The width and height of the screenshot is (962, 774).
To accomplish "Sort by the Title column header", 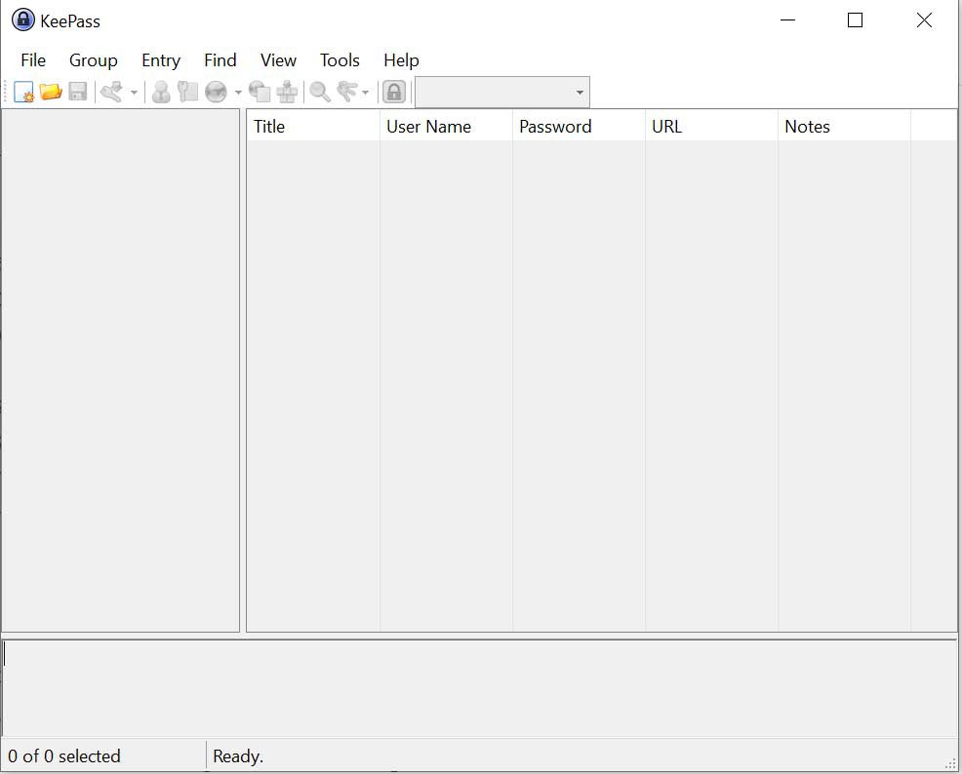I will point(313,127).
